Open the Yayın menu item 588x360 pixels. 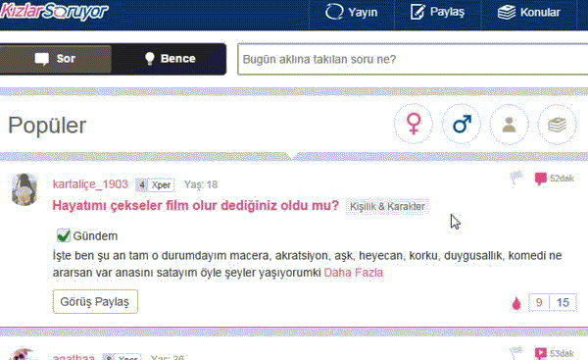pos(352,12)
